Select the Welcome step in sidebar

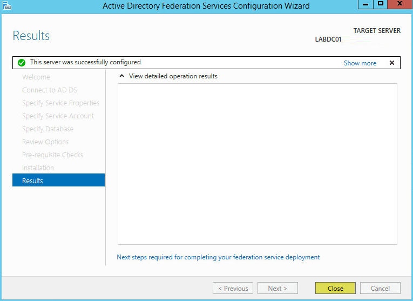(36, 77)
